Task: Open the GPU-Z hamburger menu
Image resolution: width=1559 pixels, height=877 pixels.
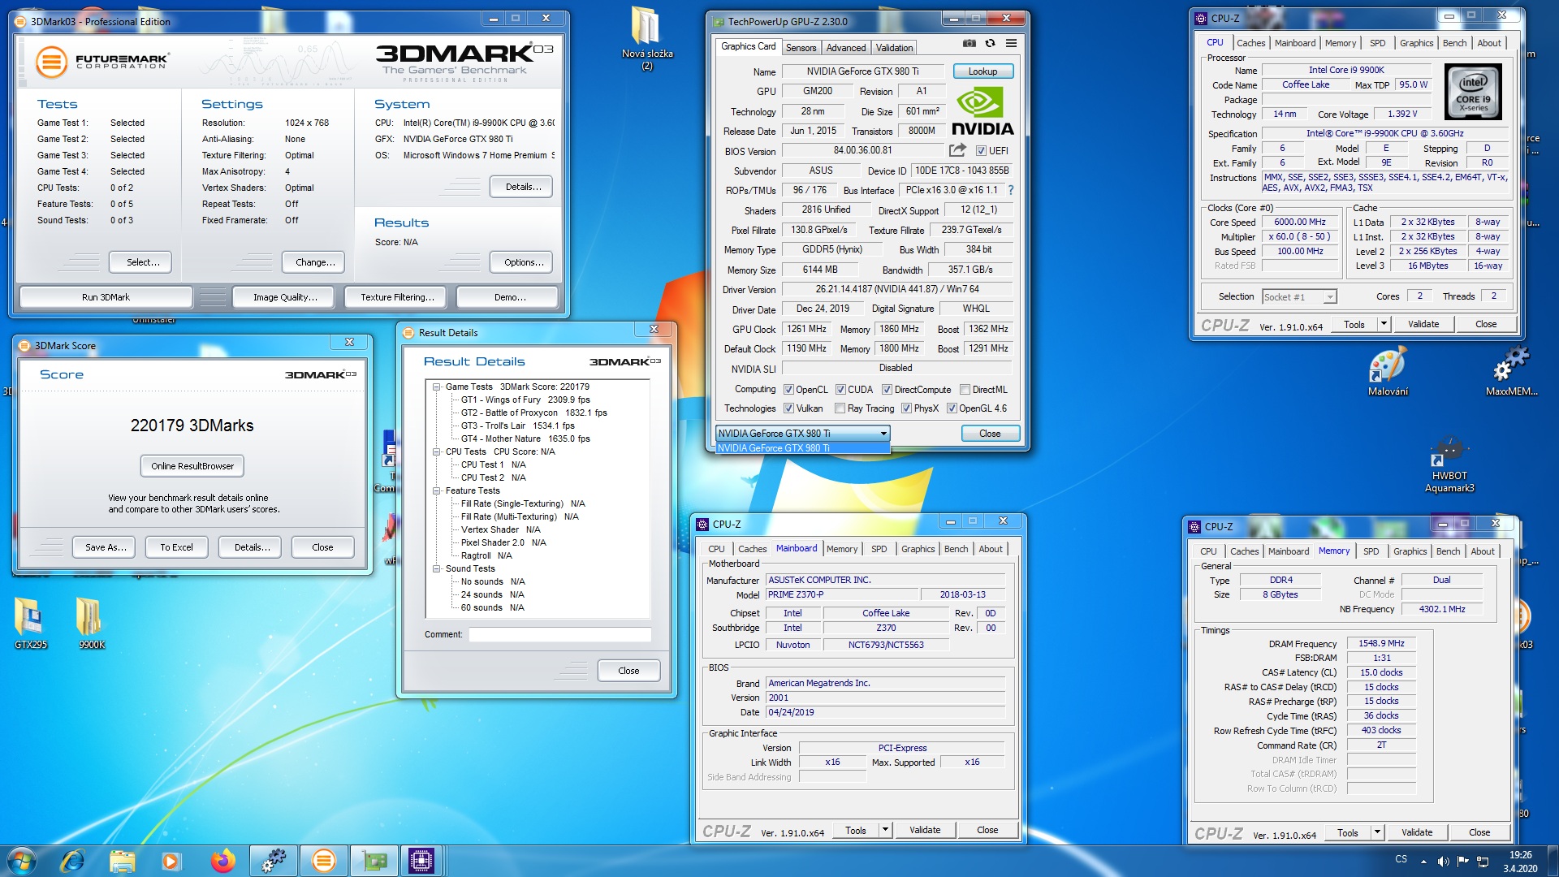Action: [x=1011, y=44]
